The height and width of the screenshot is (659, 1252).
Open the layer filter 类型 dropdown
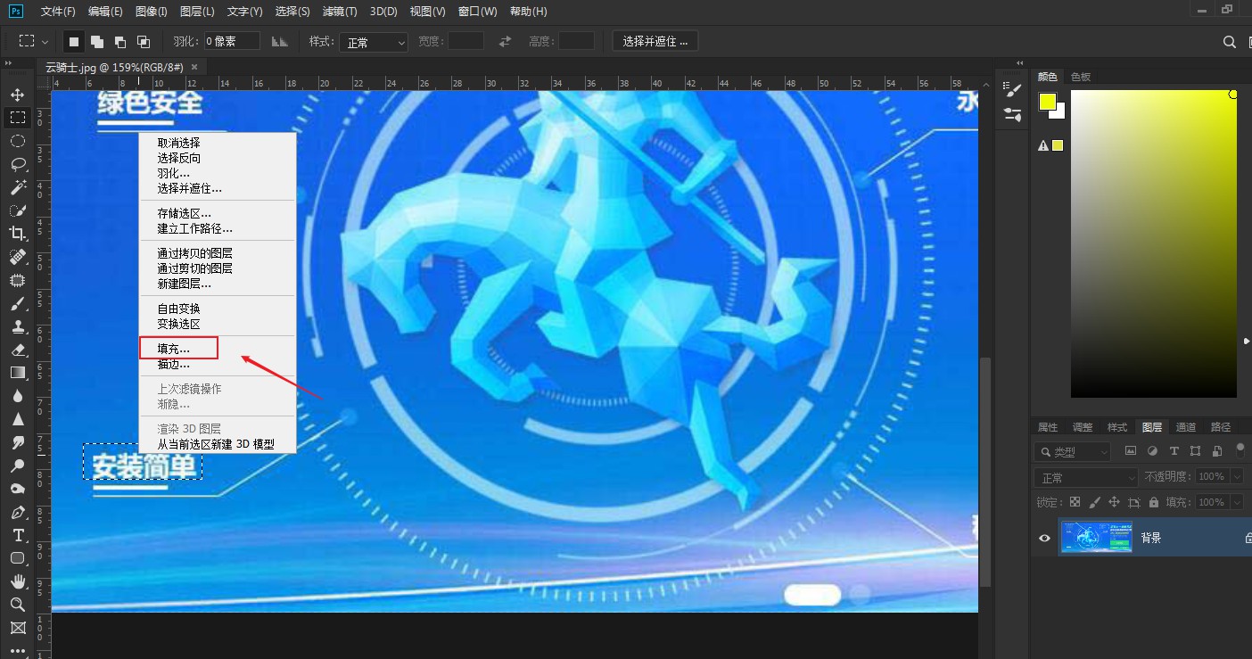tap(1073, 451)
